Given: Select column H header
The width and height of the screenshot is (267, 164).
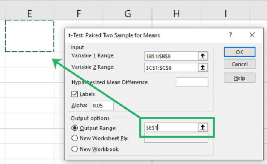Looking at the screenshot, I should 176,14.
